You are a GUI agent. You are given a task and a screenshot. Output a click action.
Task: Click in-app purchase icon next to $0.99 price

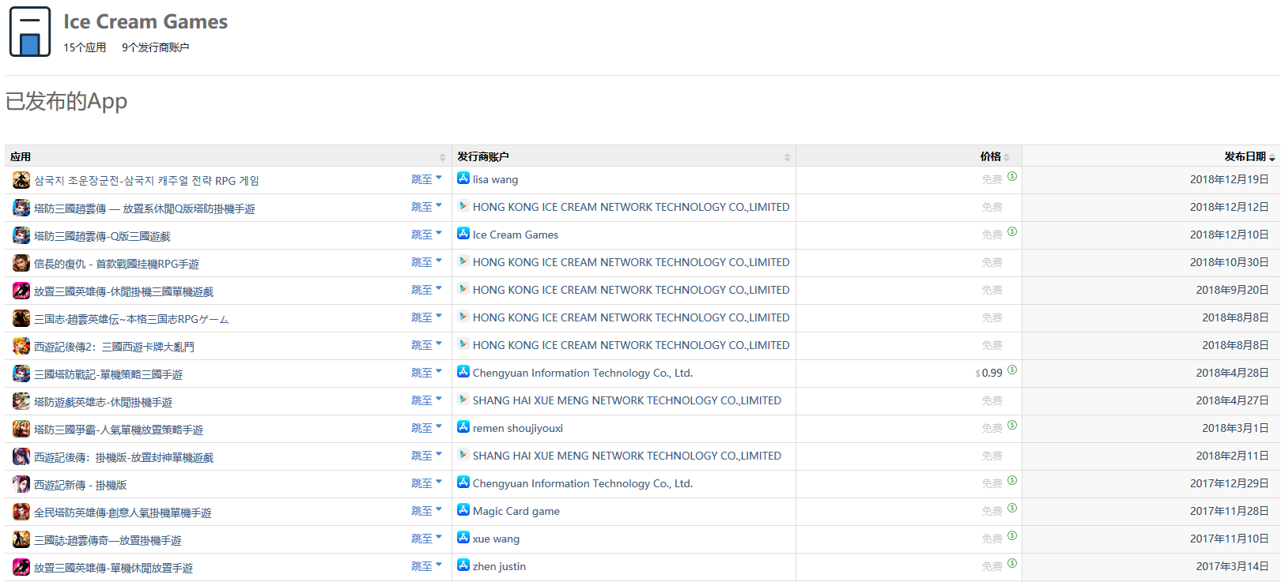tap(1012, 370)
